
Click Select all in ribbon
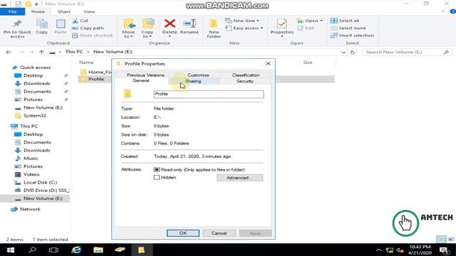(x=345, y=21)
